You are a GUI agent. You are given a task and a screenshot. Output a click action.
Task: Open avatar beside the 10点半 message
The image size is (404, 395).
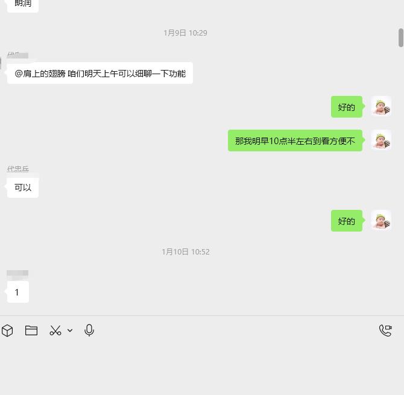pos(381,140)
